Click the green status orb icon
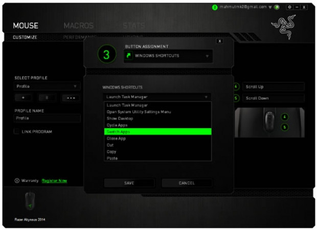The height and width of the screenshot is (230, 317). [x=277, y=7]
